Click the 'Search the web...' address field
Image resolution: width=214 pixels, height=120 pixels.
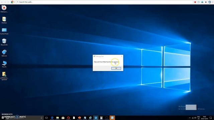pos(104,2)
